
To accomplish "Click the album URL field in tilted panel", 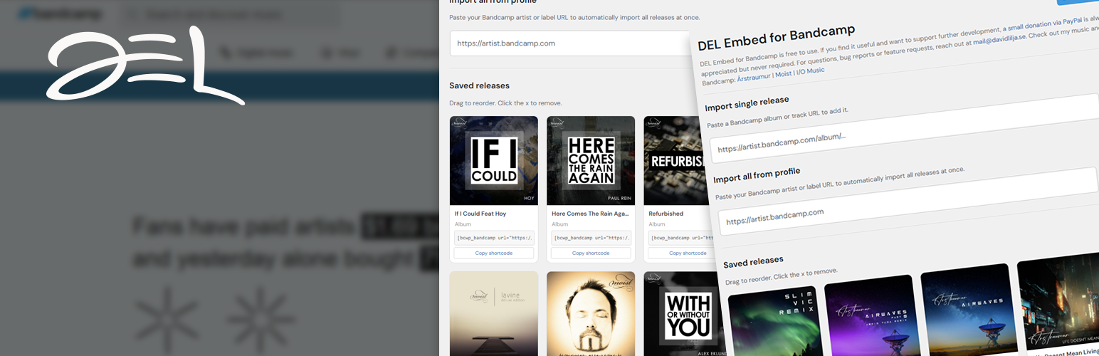I will click(x=905, y=128).
